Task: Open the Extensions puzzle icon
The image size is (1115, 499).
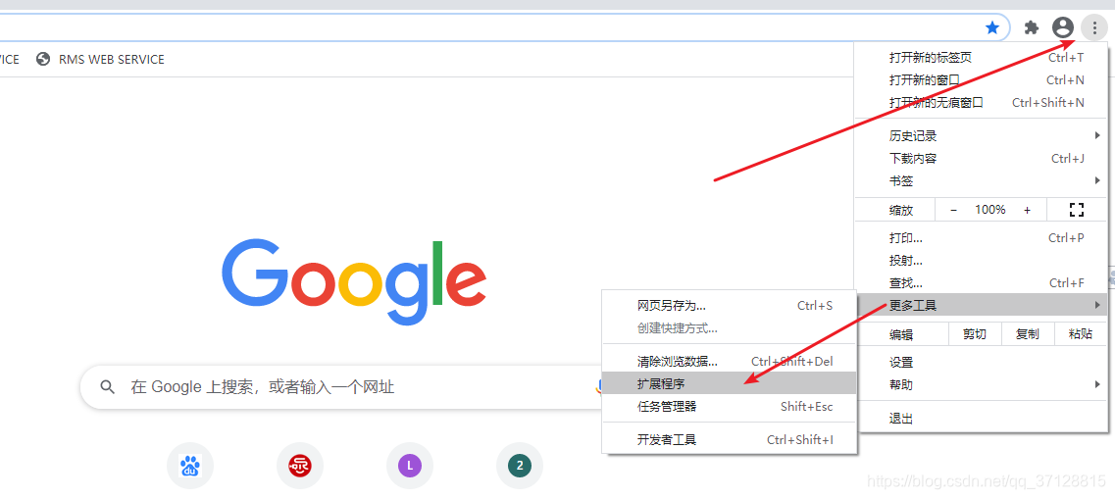Action: pos(1031,27)
